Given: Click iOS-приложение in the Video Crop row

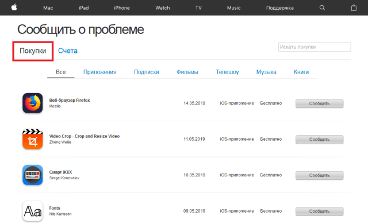Looking at the screenshot, I should pos(237,139).
